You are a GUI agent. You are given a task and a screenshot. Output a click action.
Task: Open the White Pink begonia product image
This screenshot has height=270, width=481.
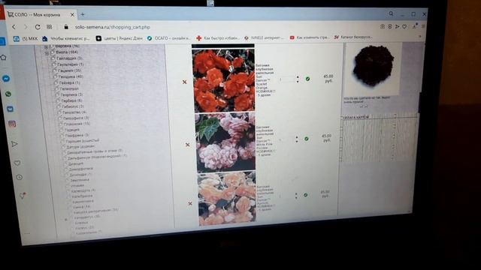tap(225, 142)
